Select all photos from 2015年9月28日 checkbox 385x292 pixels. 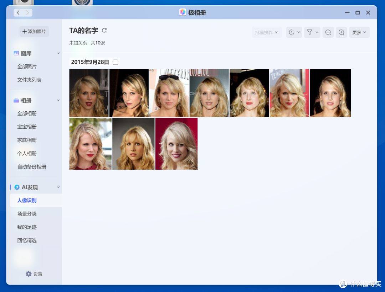click(115, 62)
